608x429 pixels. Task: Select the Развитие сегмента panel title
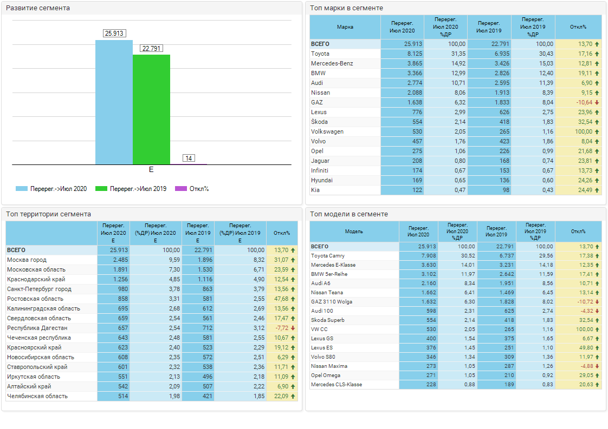pos(38,8)
